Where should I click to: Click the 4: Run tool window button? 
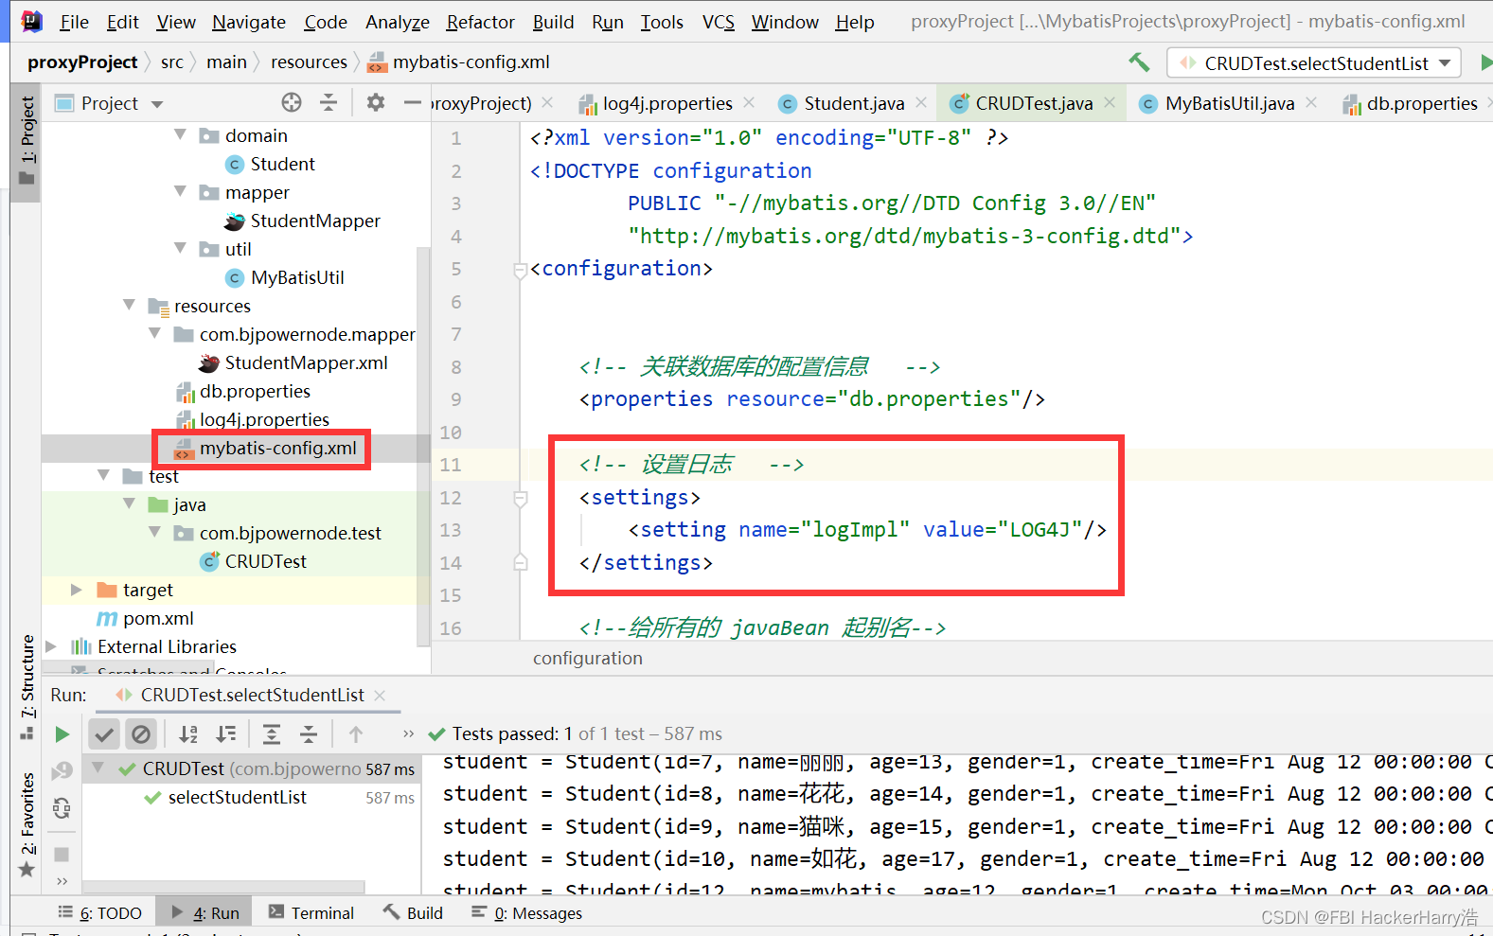point(205,912)
